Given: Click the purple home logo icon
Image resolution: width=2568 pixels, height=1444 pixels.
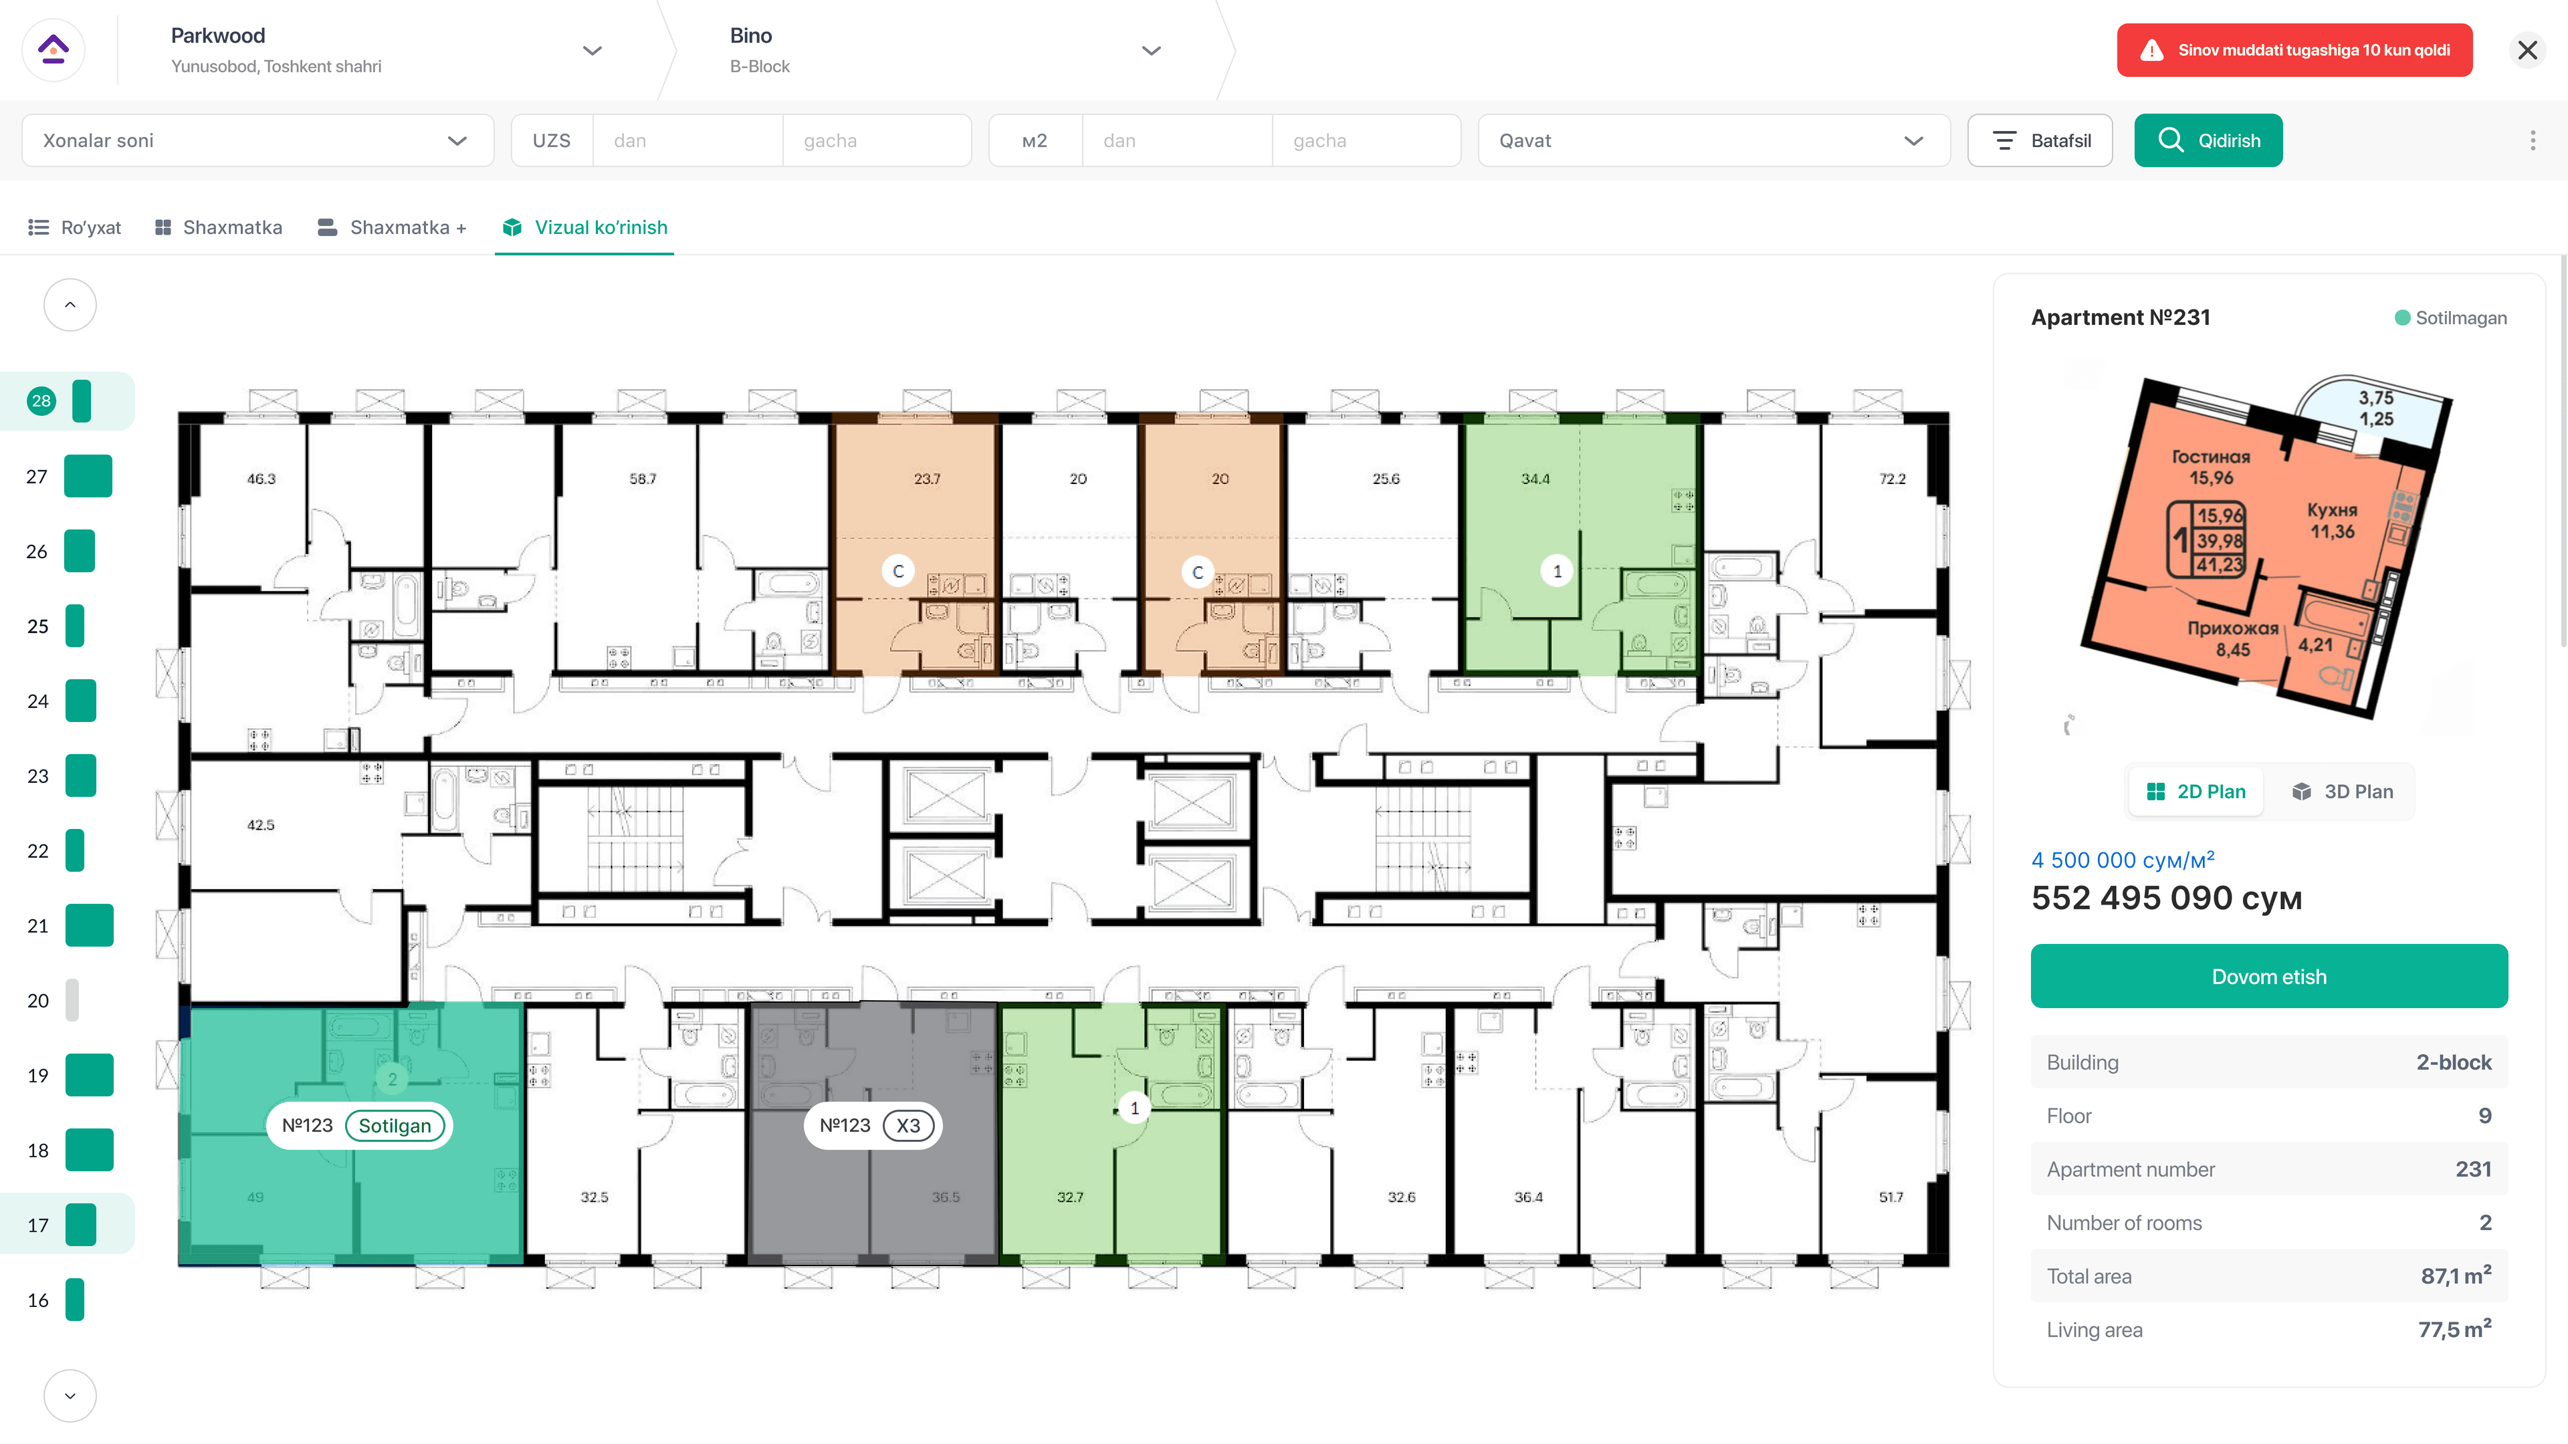Looking at the screenshot, I should point(53,50).
